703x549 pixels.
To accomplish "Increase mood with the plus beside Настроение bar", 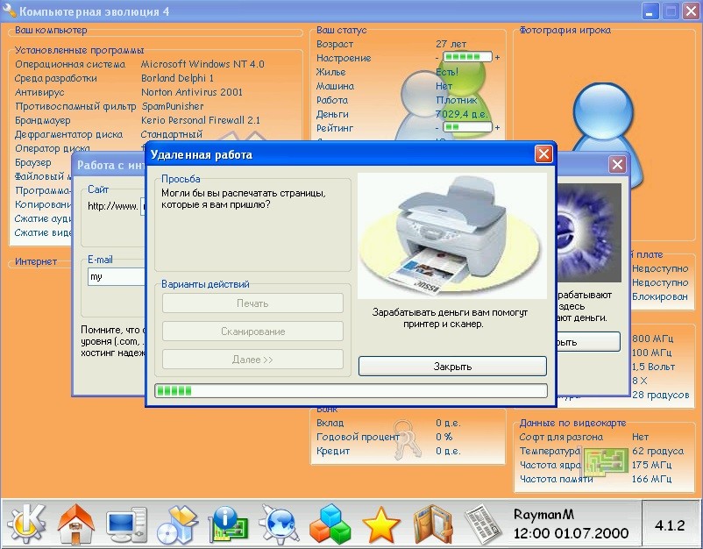I will [x=497, y=57].
